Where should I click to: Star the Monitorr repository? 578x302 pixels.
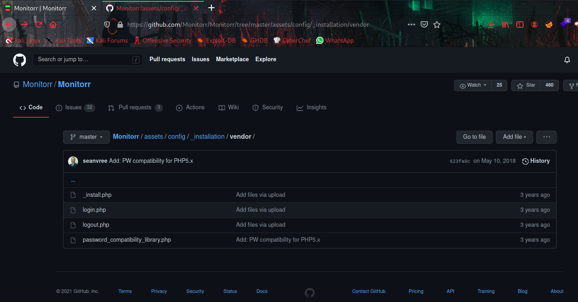(526, 85)
